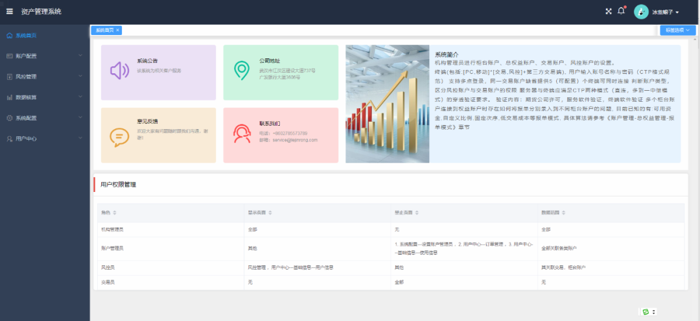The height and width of the screenshot is (321, 700).
Task: Click the user avatar picture in the header
Action: [x=641, y=12]
